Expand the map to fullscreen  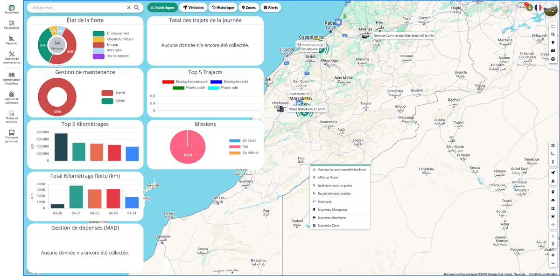click(553, 26)
